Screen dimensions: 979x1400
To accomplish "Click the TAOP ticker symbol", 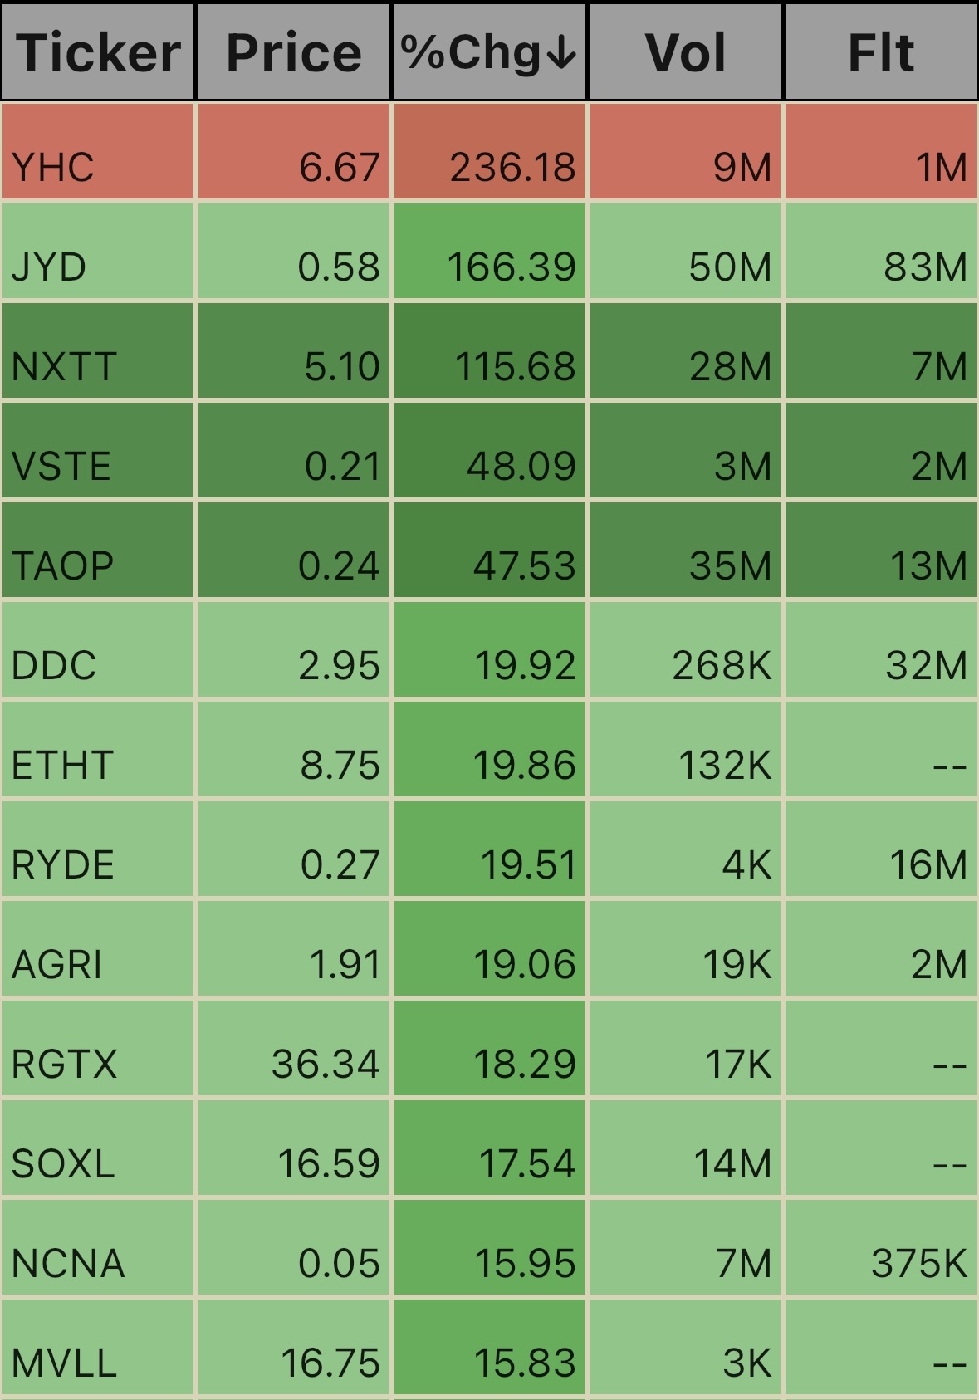I will [x=62, y=565].
